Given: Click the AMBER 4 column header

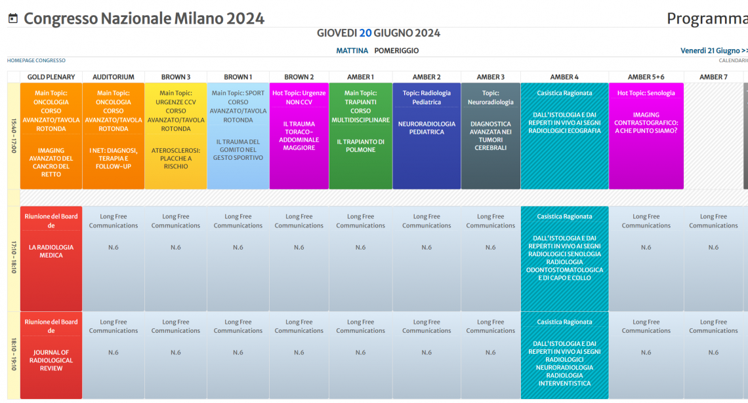Looking at the screenshot, I should click(x=564, y=77).
